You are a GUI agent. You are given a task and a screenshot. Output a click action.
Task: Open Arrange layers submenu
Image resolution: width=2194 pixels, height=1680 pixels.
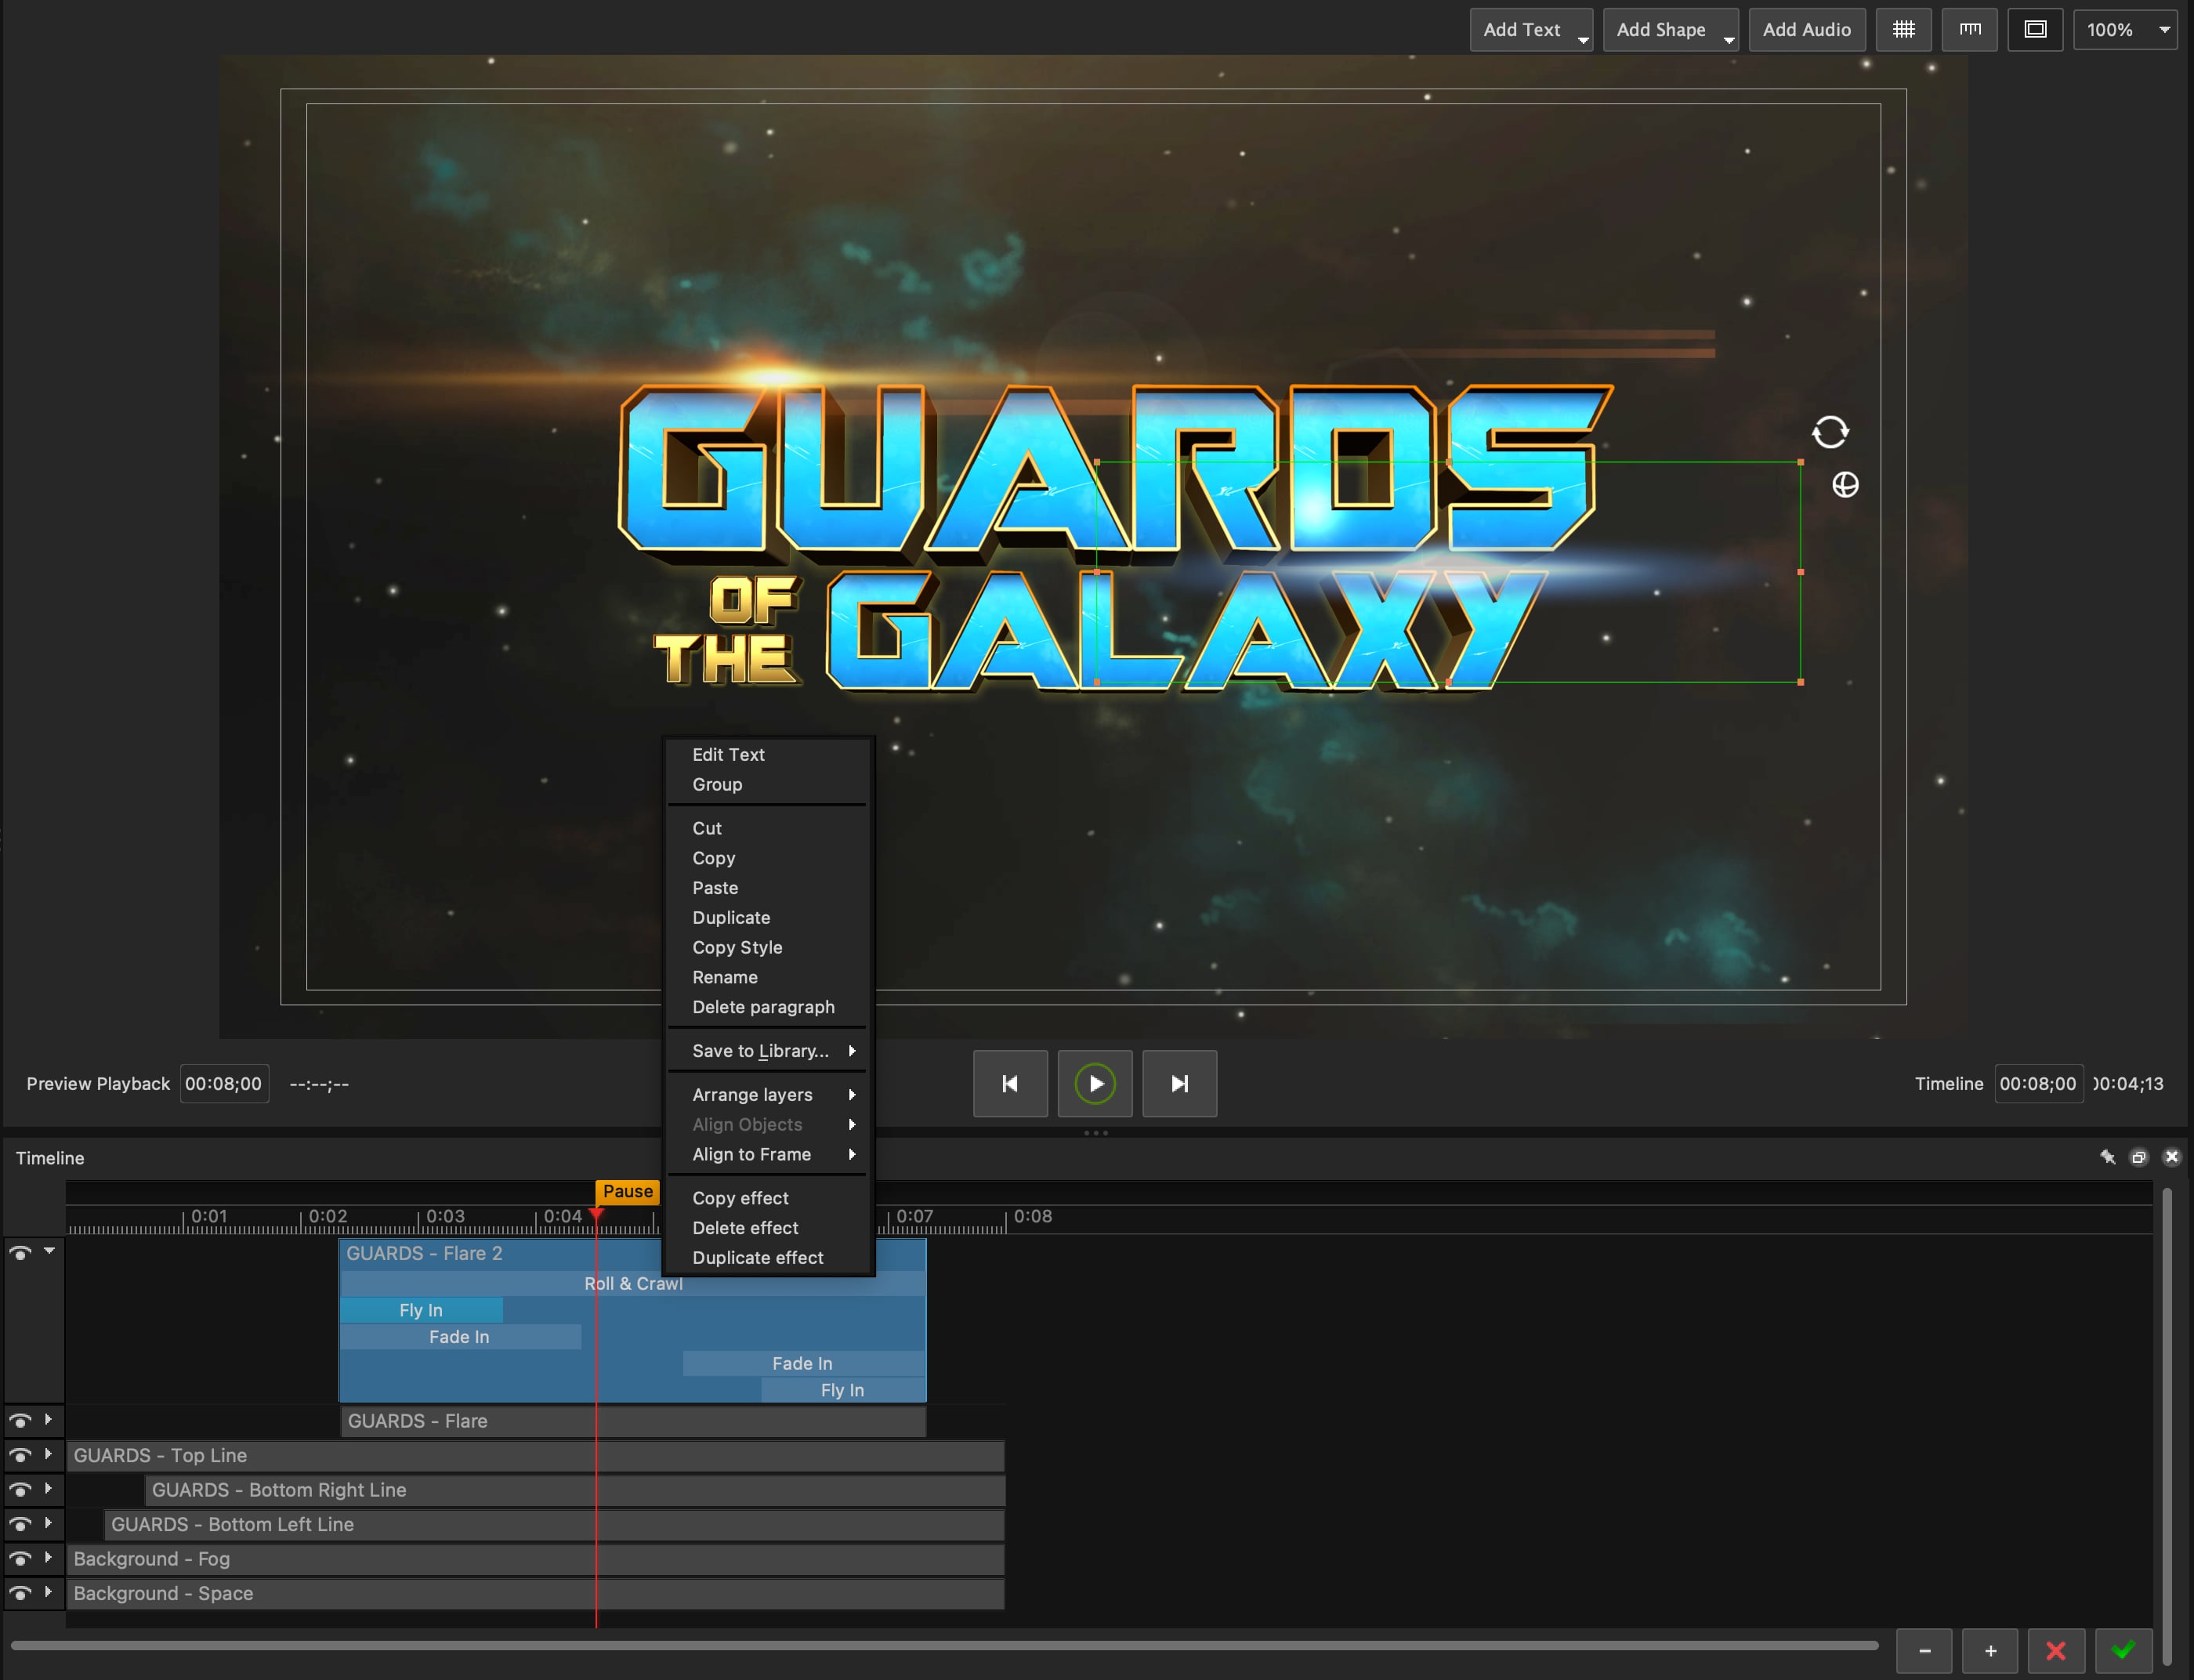(767, 1095)
